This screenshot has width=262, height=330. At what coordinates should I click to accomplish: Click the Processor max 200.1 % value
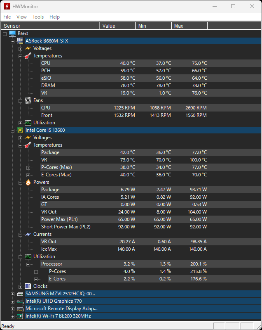pos(199,264)
